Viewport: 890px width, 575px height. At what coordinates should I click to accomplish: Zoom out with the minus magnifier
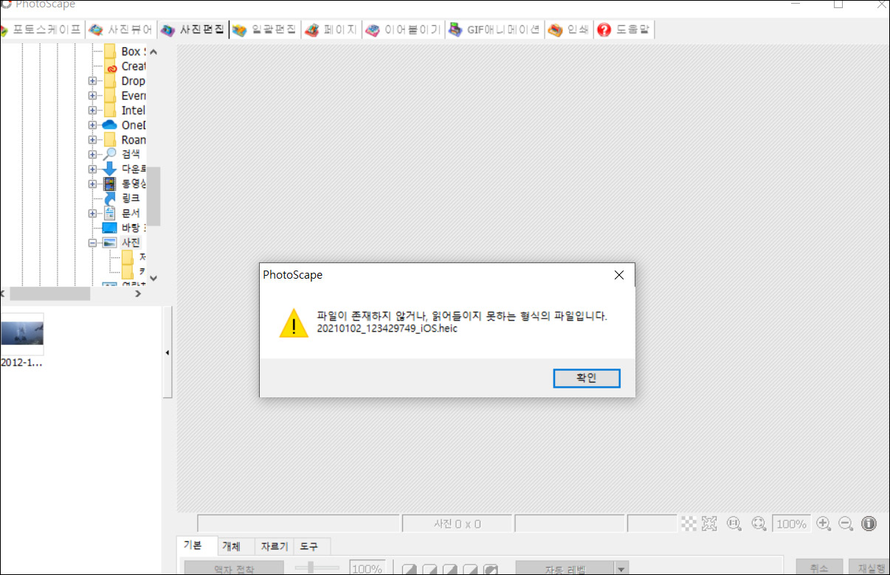pyautogui.click(x=846, y=523)
